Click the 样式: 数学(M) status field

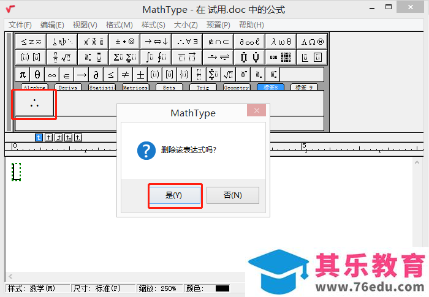pos(38,288)
